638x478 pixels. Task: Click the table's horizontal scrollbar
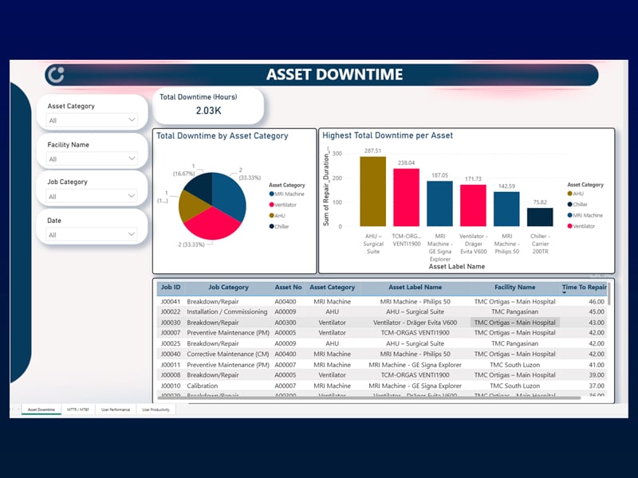click(369, 398)
